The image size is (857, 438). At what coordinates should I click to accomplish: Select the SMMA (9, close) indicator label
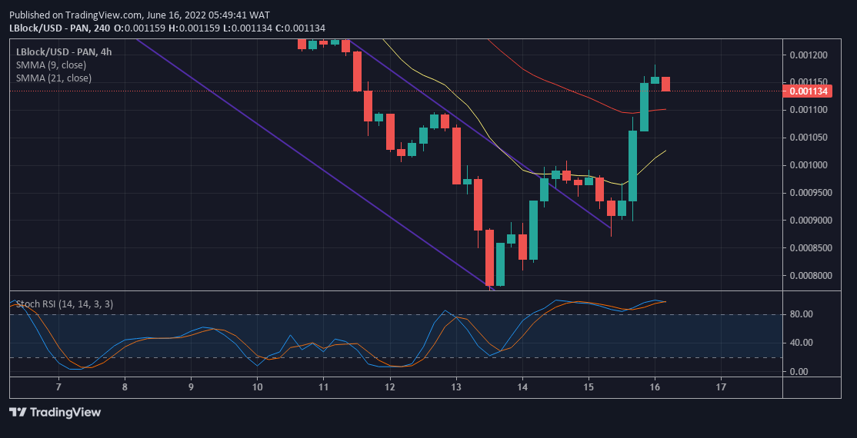[51, 65]
